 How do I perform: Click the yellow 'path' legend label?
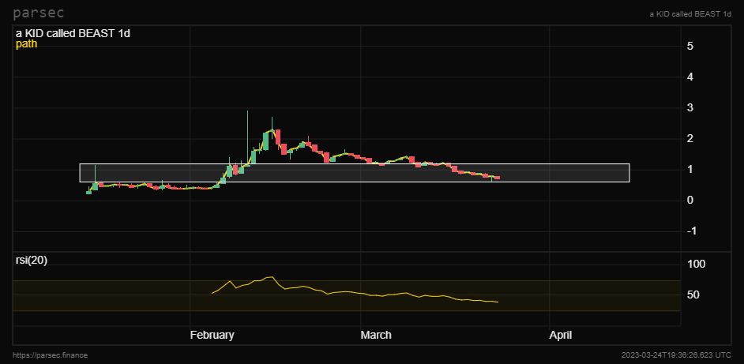(26, 44)
